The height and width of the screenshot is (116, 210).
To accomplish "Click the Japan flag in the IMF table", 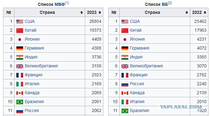I will (20, 39).
